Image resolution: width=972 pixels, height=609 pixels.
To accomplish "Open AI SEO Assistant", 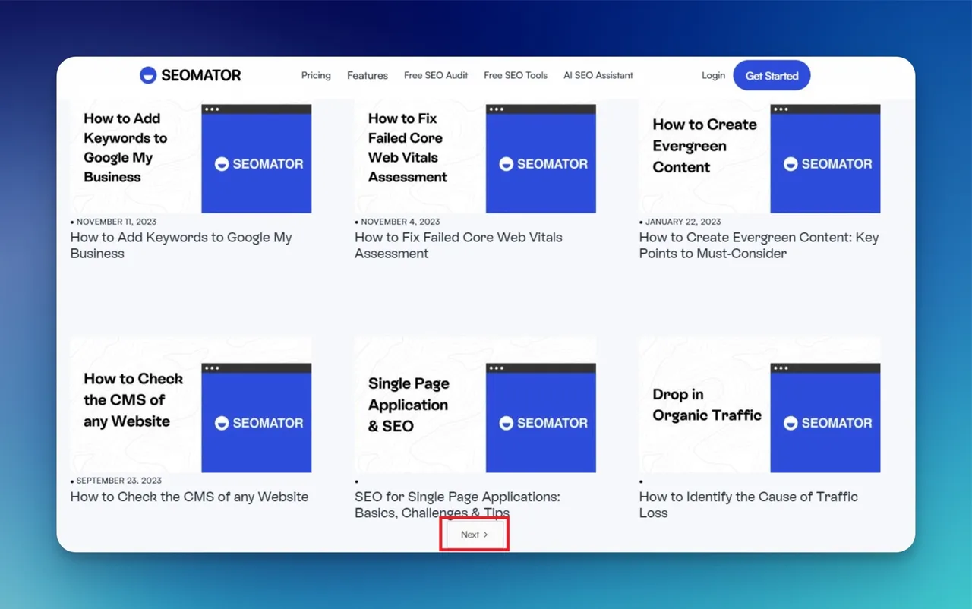I will [x=598, y=75].
